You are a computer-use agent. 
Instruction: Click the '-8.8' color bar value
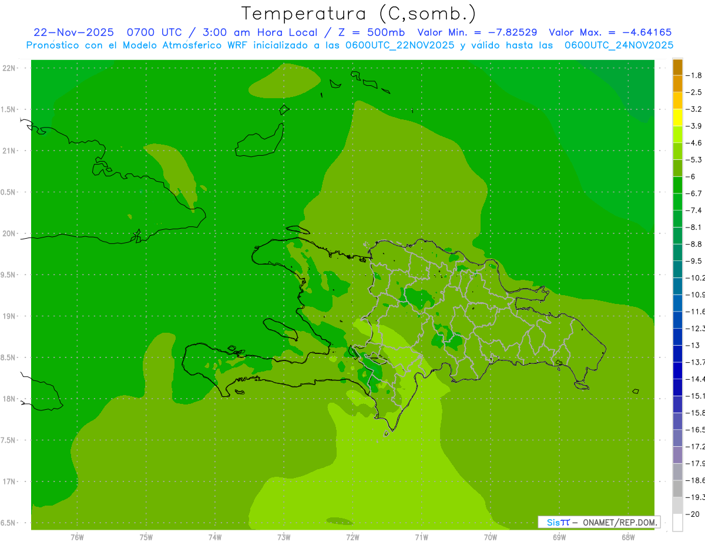pyautogui.click(x=694, y=244)
